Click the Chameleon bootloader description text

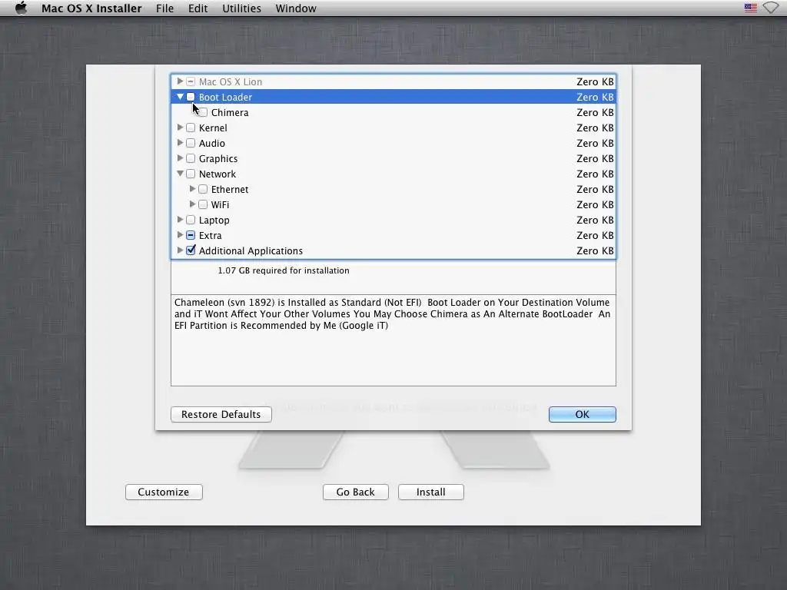[x=393, y=314]
